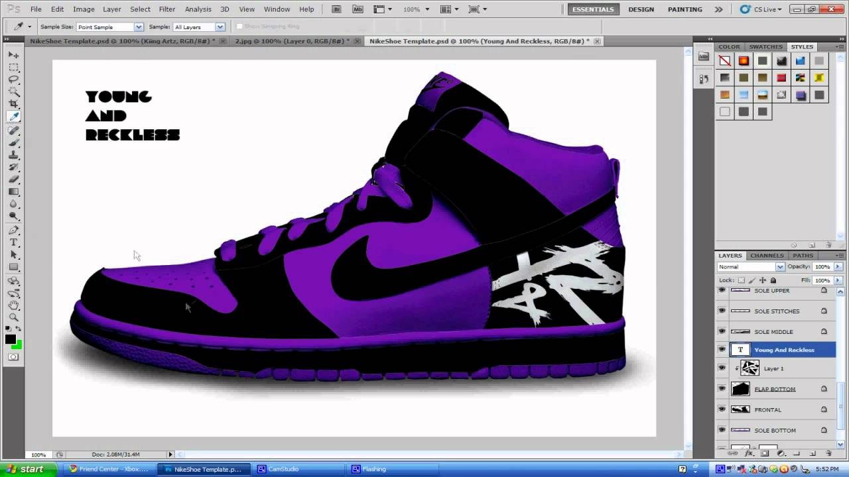The width and height of the screenshot is (849, 477).
Task: Select the Blur tool
Action: click(x=13, y=203)
